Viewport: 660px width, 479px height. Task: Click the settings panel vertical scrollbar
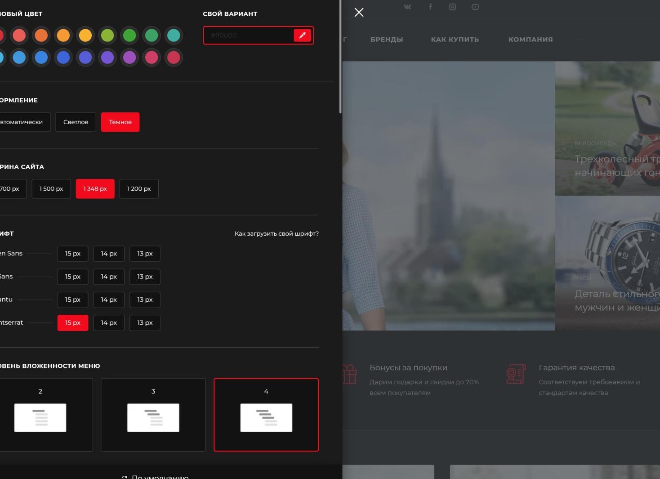(340, 56)
